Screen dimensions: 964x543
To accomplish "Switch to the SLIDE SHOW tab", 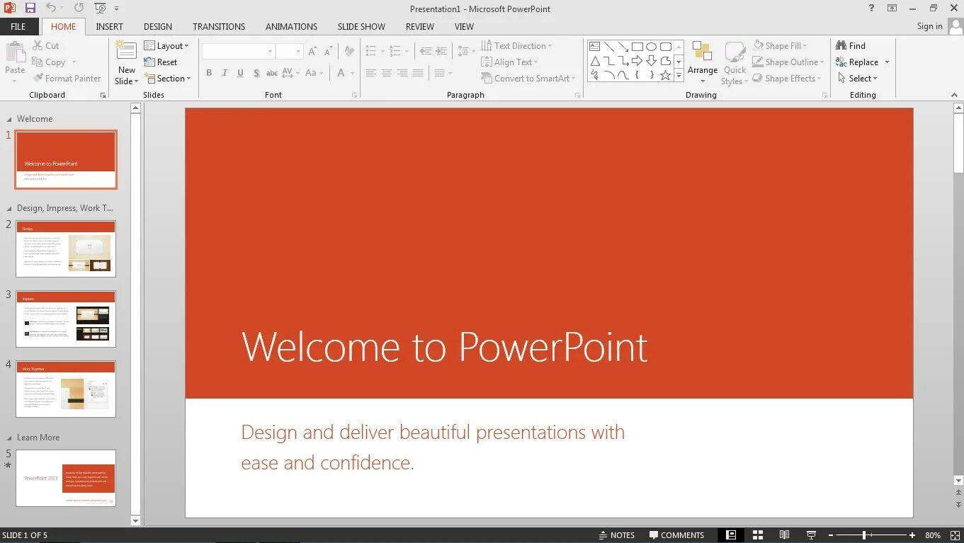I will click(x=361, y=26).
